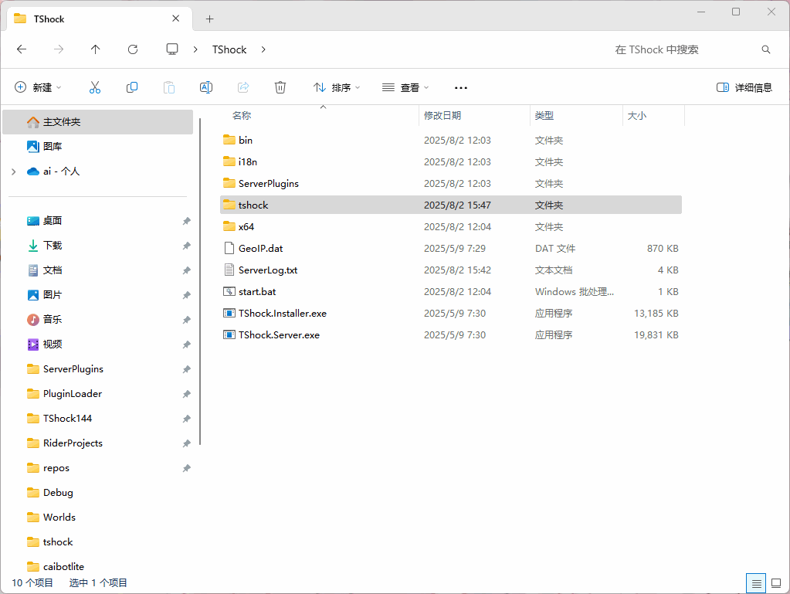Click the Paste clipboard icon

[169, 87]
